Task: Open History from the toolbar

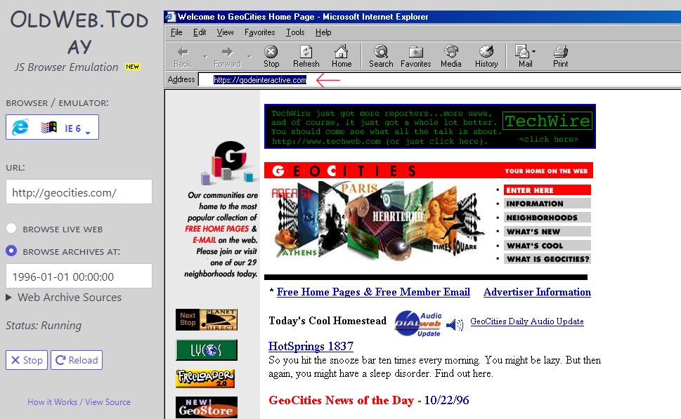Action: click(x=486, y=56)
